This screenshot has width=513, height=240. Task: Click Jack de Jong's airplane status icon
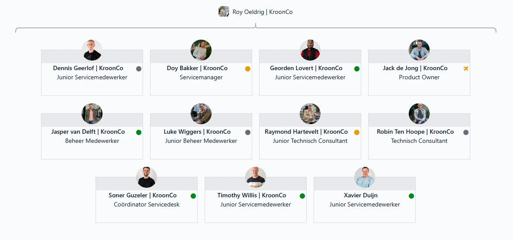(x=466, y=68)
